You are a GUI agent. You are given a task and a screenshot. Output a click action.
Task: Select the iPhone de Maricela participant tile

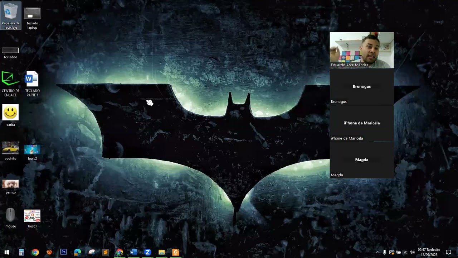tap(362, 123)
